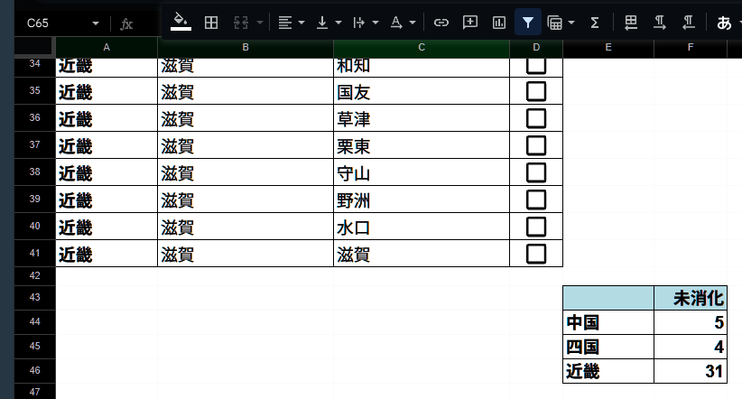Select the 野洲 cell
The height and width of the screenshot is (399, 742).
(x=422, y=199)
